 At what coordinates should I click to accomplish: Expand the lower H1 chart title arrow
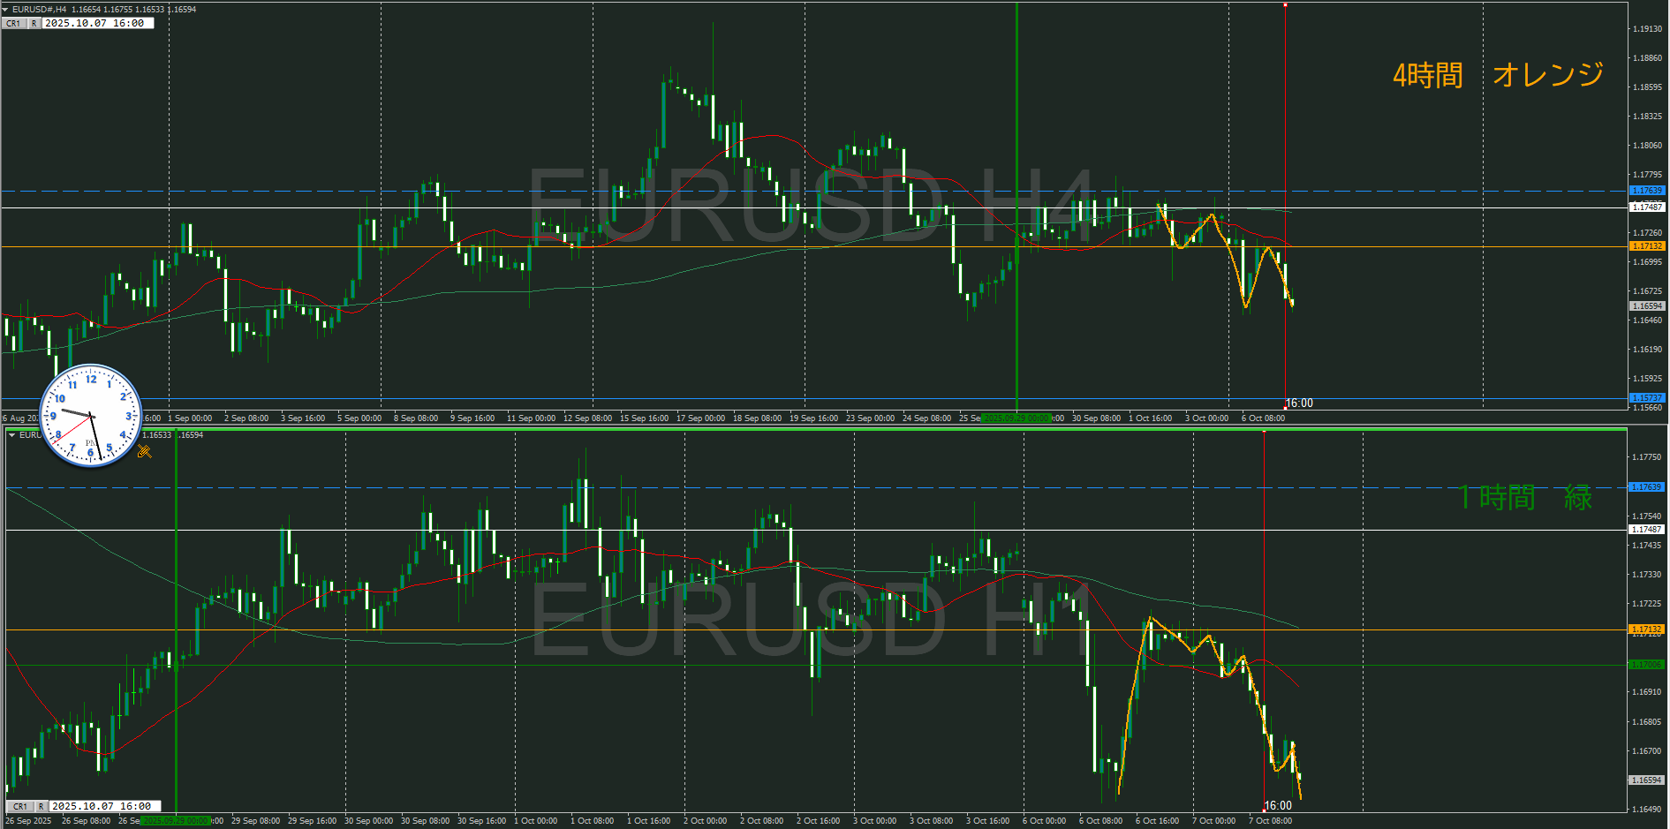(x=11, y=435)
